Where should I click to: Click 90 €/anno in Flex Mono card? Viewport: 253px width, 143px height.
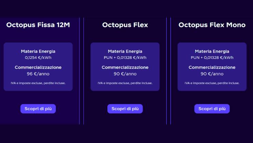(x=212, y=74)
